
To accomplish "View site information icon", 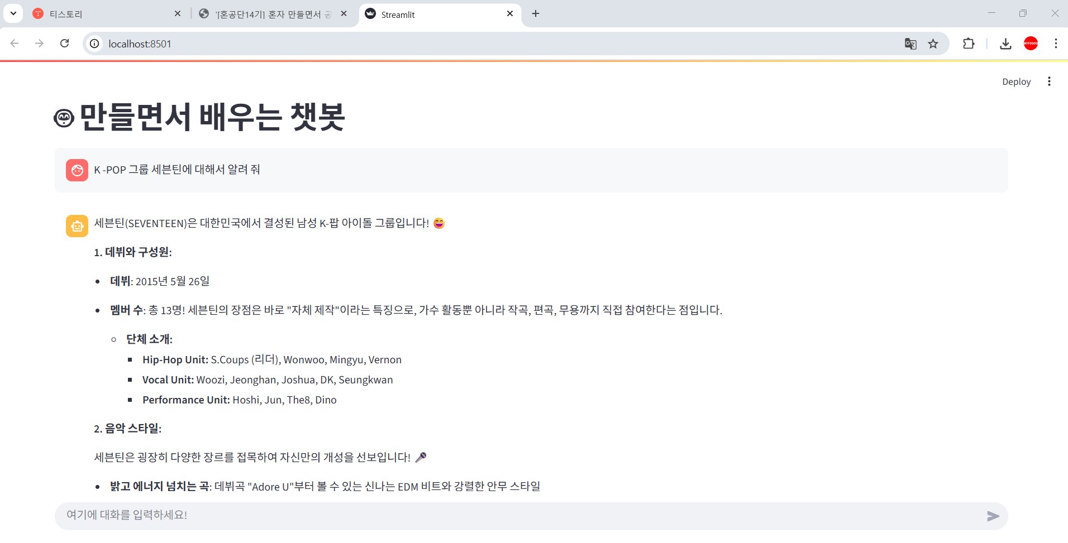I will coord(95,44).
